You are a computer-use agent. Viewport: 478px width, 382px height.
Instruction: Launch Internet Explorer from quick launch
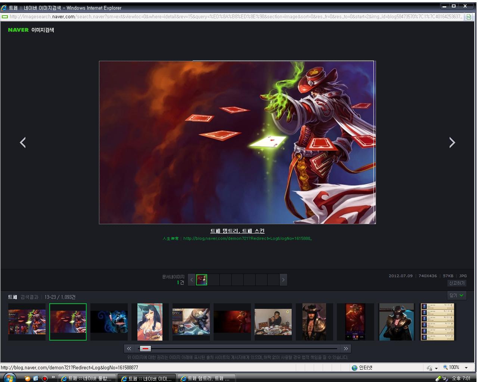pos(36,378)
